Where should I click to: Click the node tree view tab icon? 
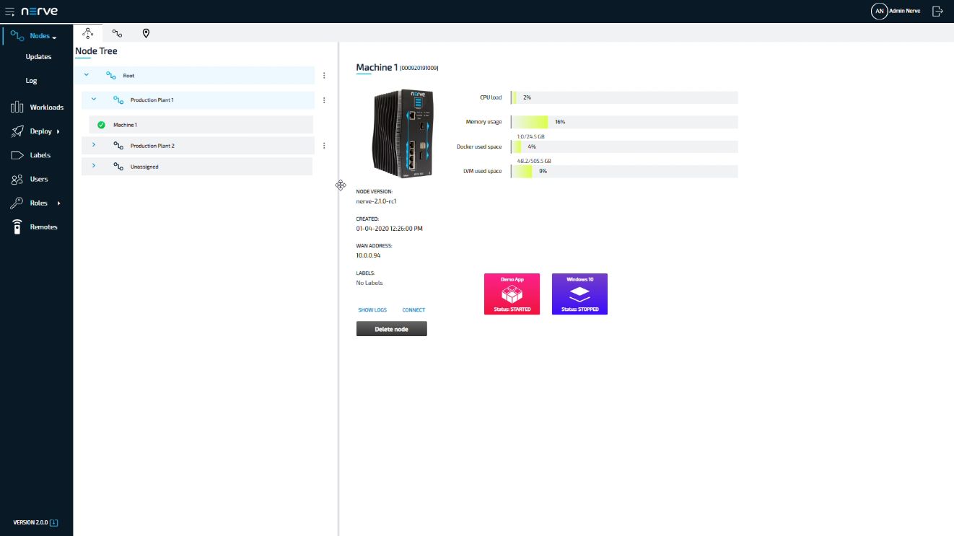tap(88, 33)
